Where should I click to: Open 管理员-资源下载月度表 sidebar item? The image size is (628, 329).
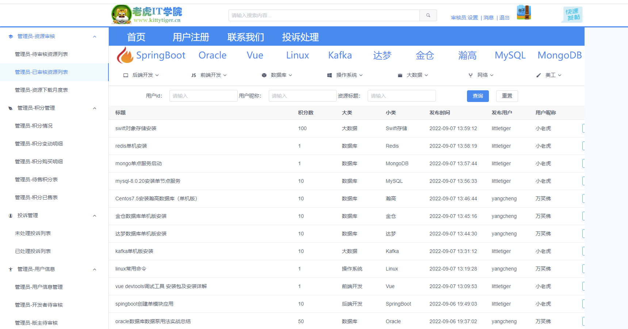[54, 90]
